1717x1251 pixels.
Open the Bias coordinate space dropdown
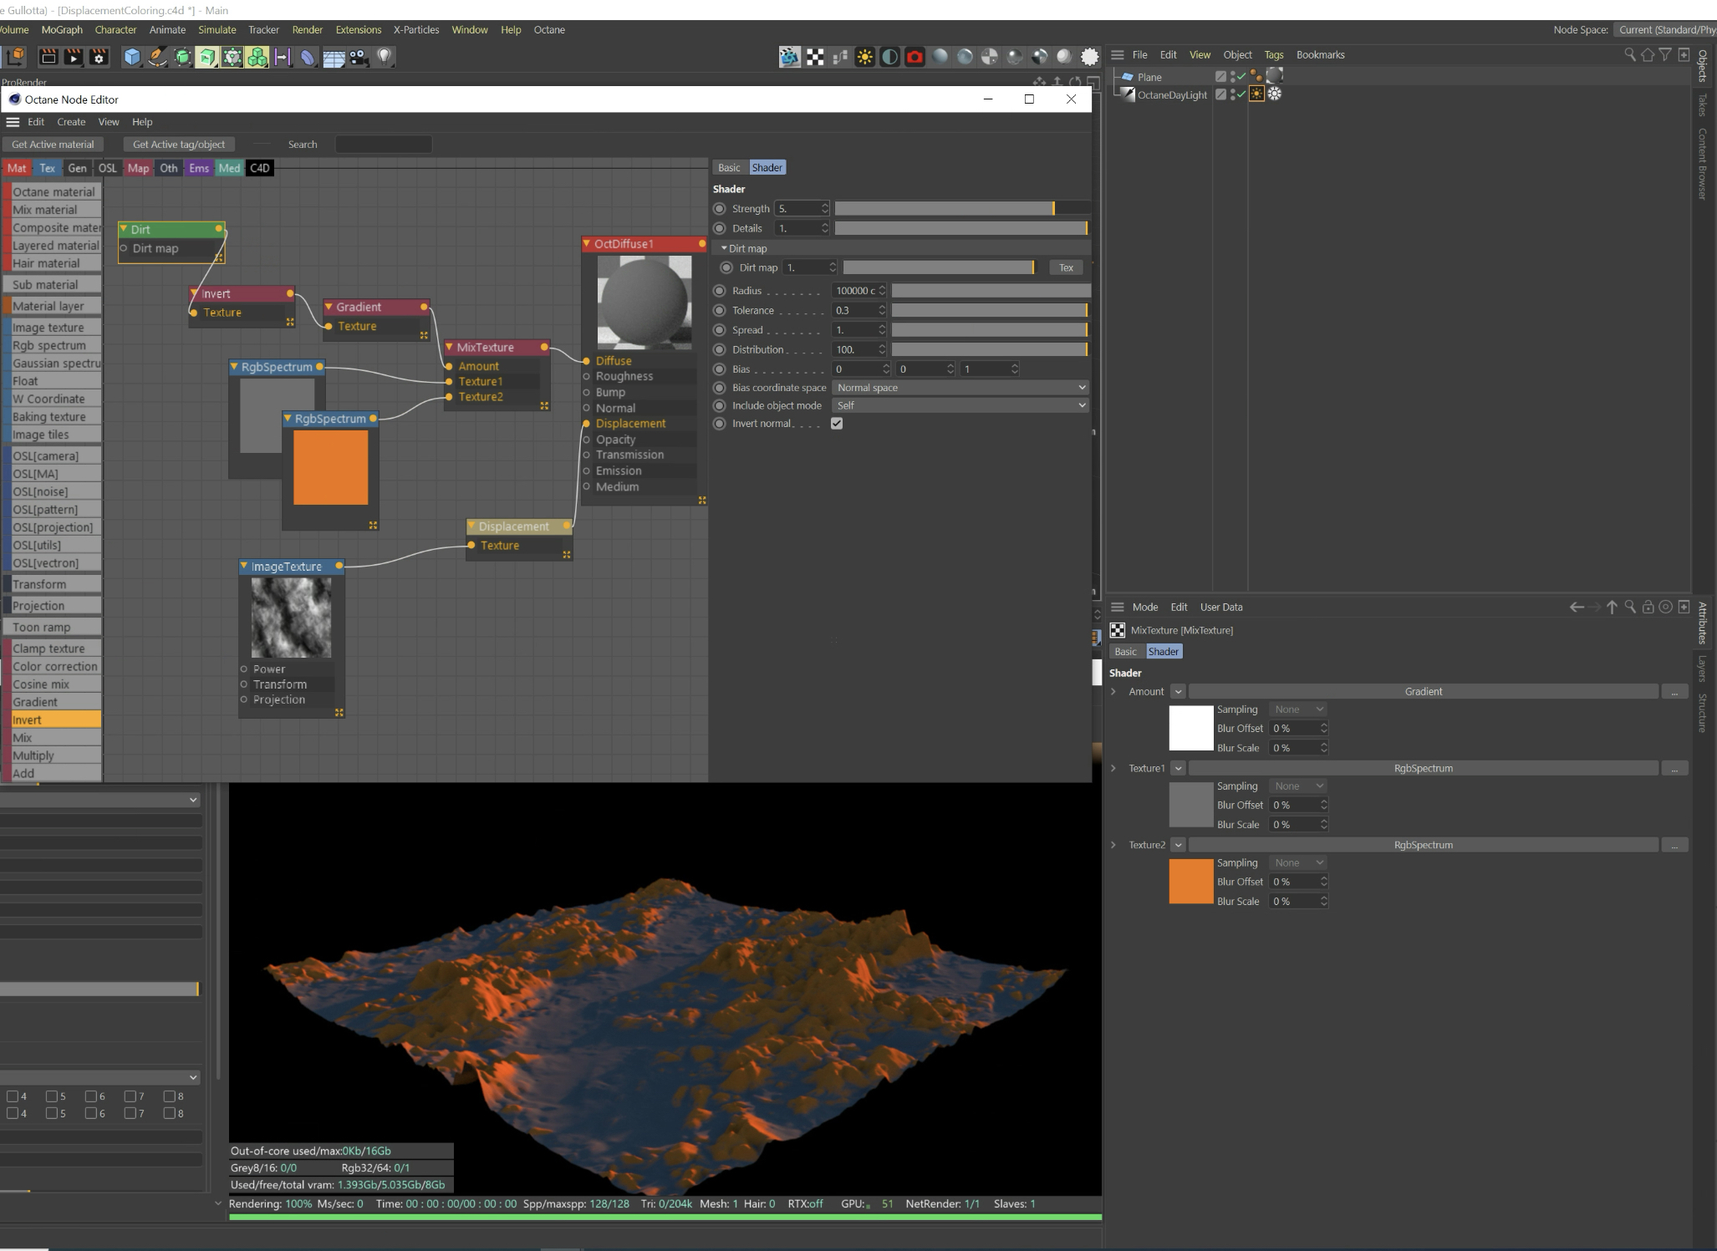coord(960,388)
